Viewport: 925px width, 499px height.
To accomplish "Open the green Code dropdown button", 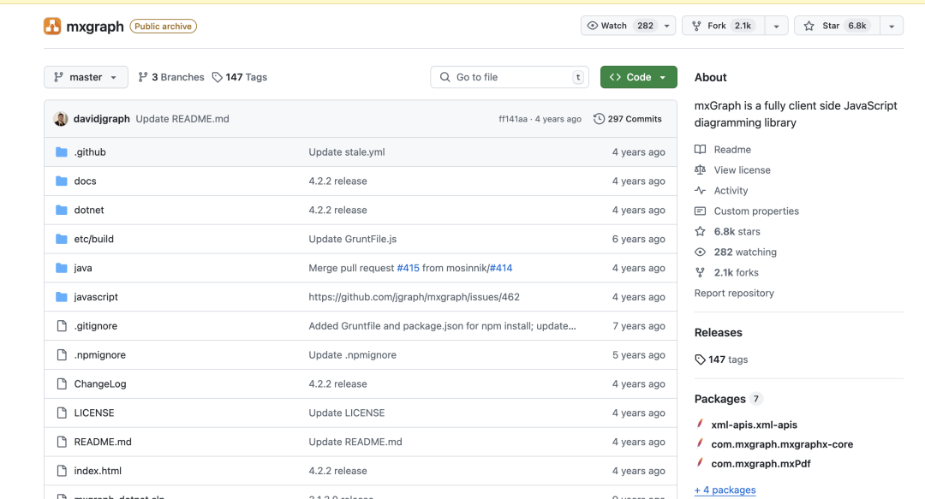I will pos(638,77).
